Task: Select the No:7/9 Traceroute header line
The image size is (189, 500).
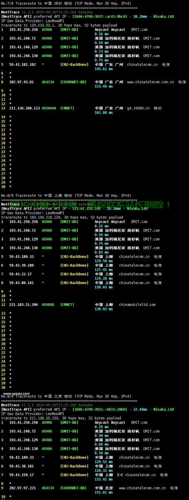Action: pos(66,3)
